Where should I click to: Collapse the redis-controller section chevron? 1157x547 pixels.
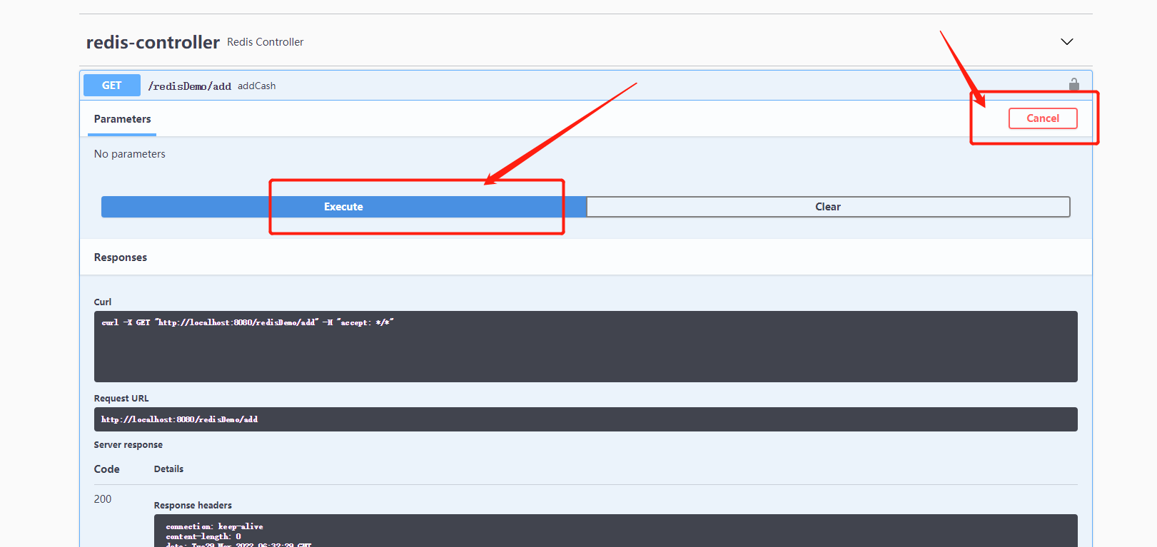click(1067, 41)
